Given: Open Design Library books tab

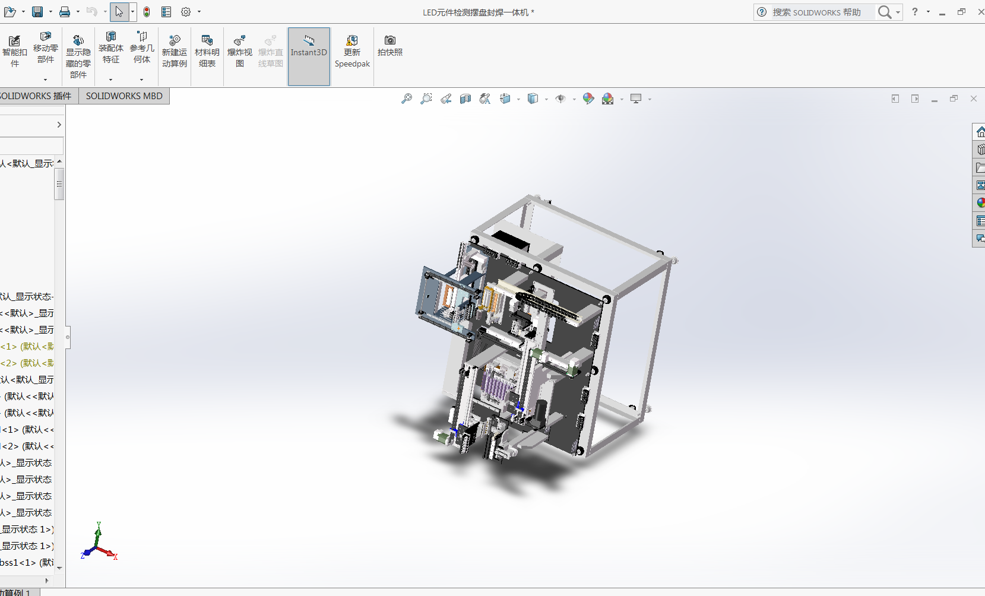Looking at the screenshot, I should [x=980, y=150].
